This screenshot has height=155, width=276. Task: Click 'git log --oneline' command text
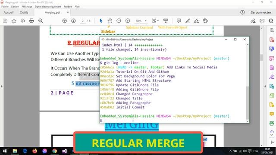(121, 63)
